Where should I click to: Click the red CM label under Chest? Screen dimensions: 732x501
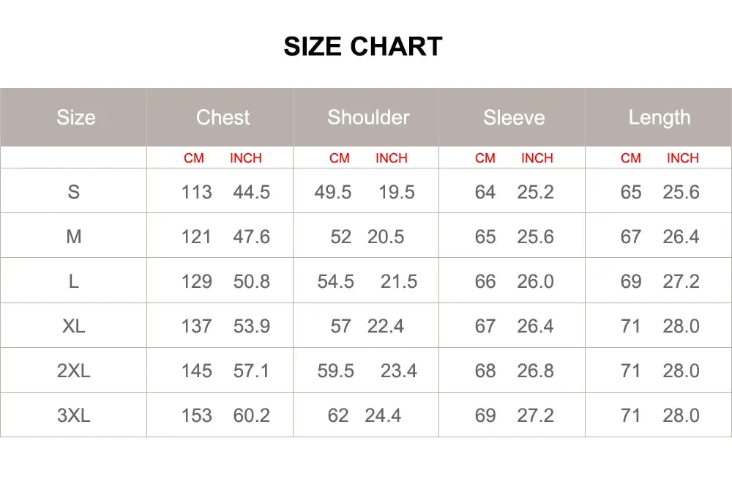coord(194,158)
